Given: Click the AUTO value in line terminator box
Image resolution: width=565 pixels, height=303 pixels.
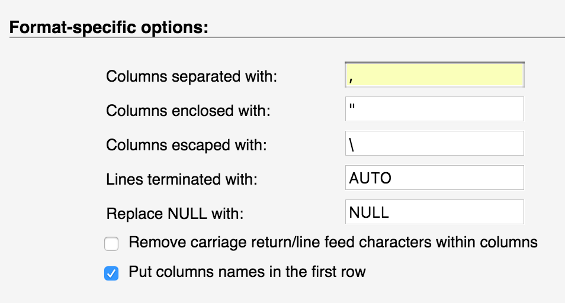Looking at the screenshot, I should click(370, 178).
